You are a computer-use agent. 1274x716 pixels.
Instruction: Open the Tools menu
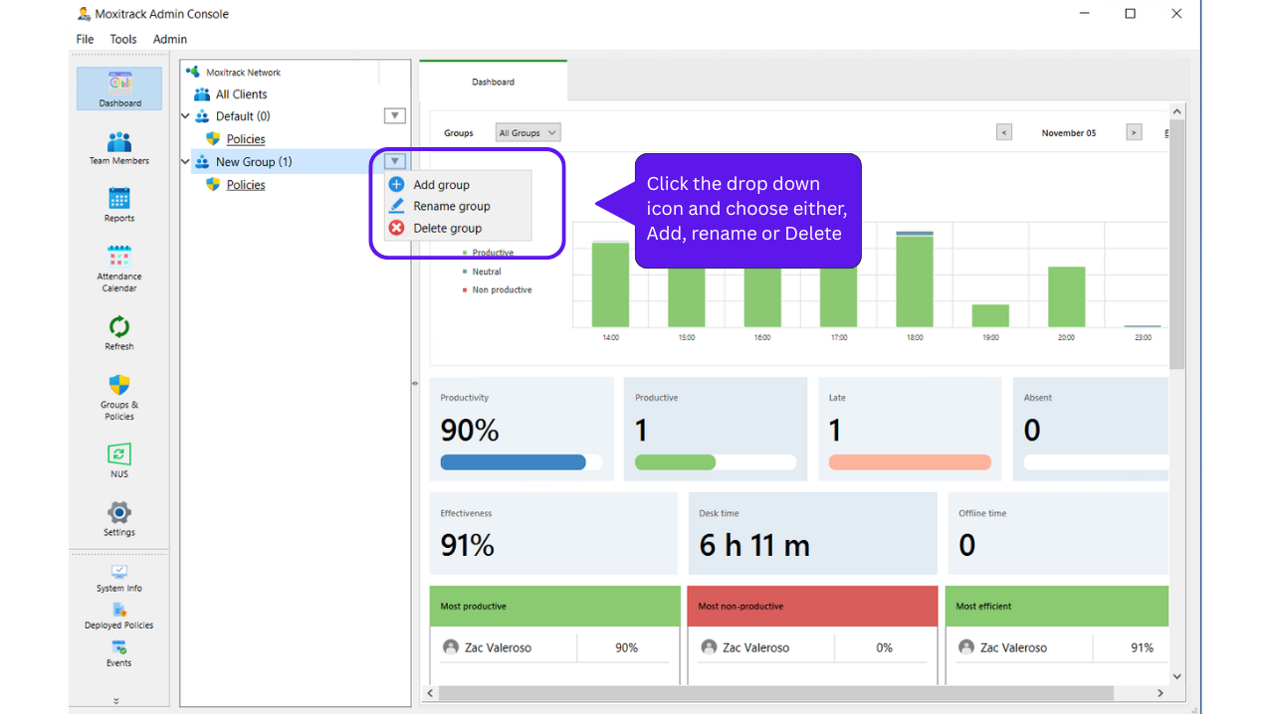(x=123, y=39)
